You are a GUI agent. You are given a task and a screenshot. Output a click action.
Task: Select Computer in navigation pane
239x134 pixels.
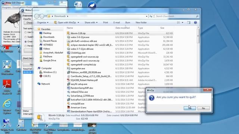point(46,68)
